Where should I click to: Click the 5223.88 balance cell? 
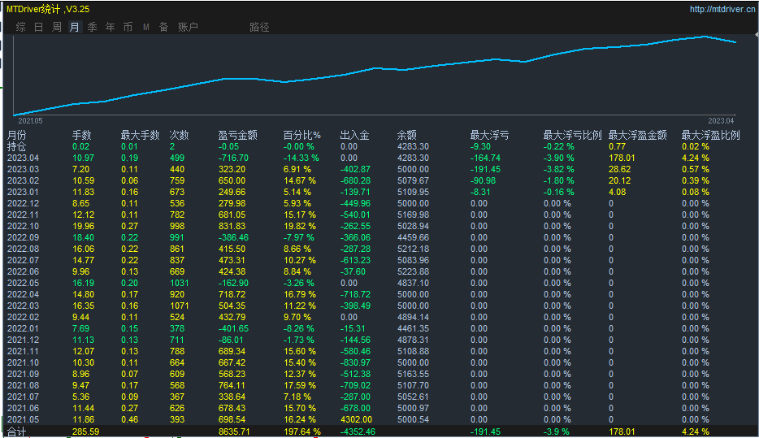pos(413,271)
